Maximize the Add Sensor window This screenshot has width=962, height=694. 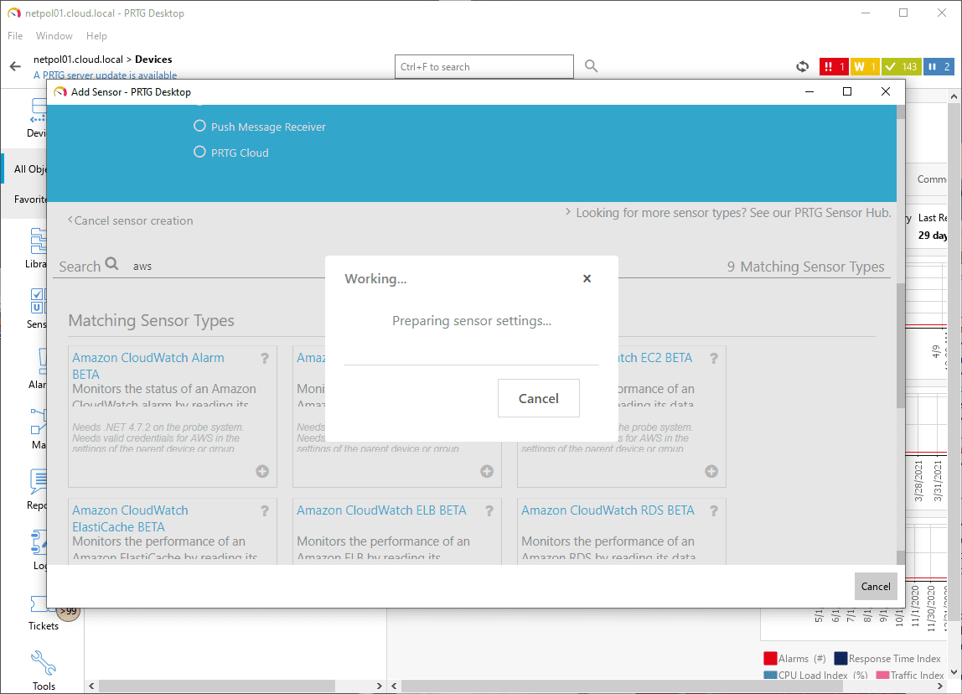pyautogui.click(x=847, y=91)
